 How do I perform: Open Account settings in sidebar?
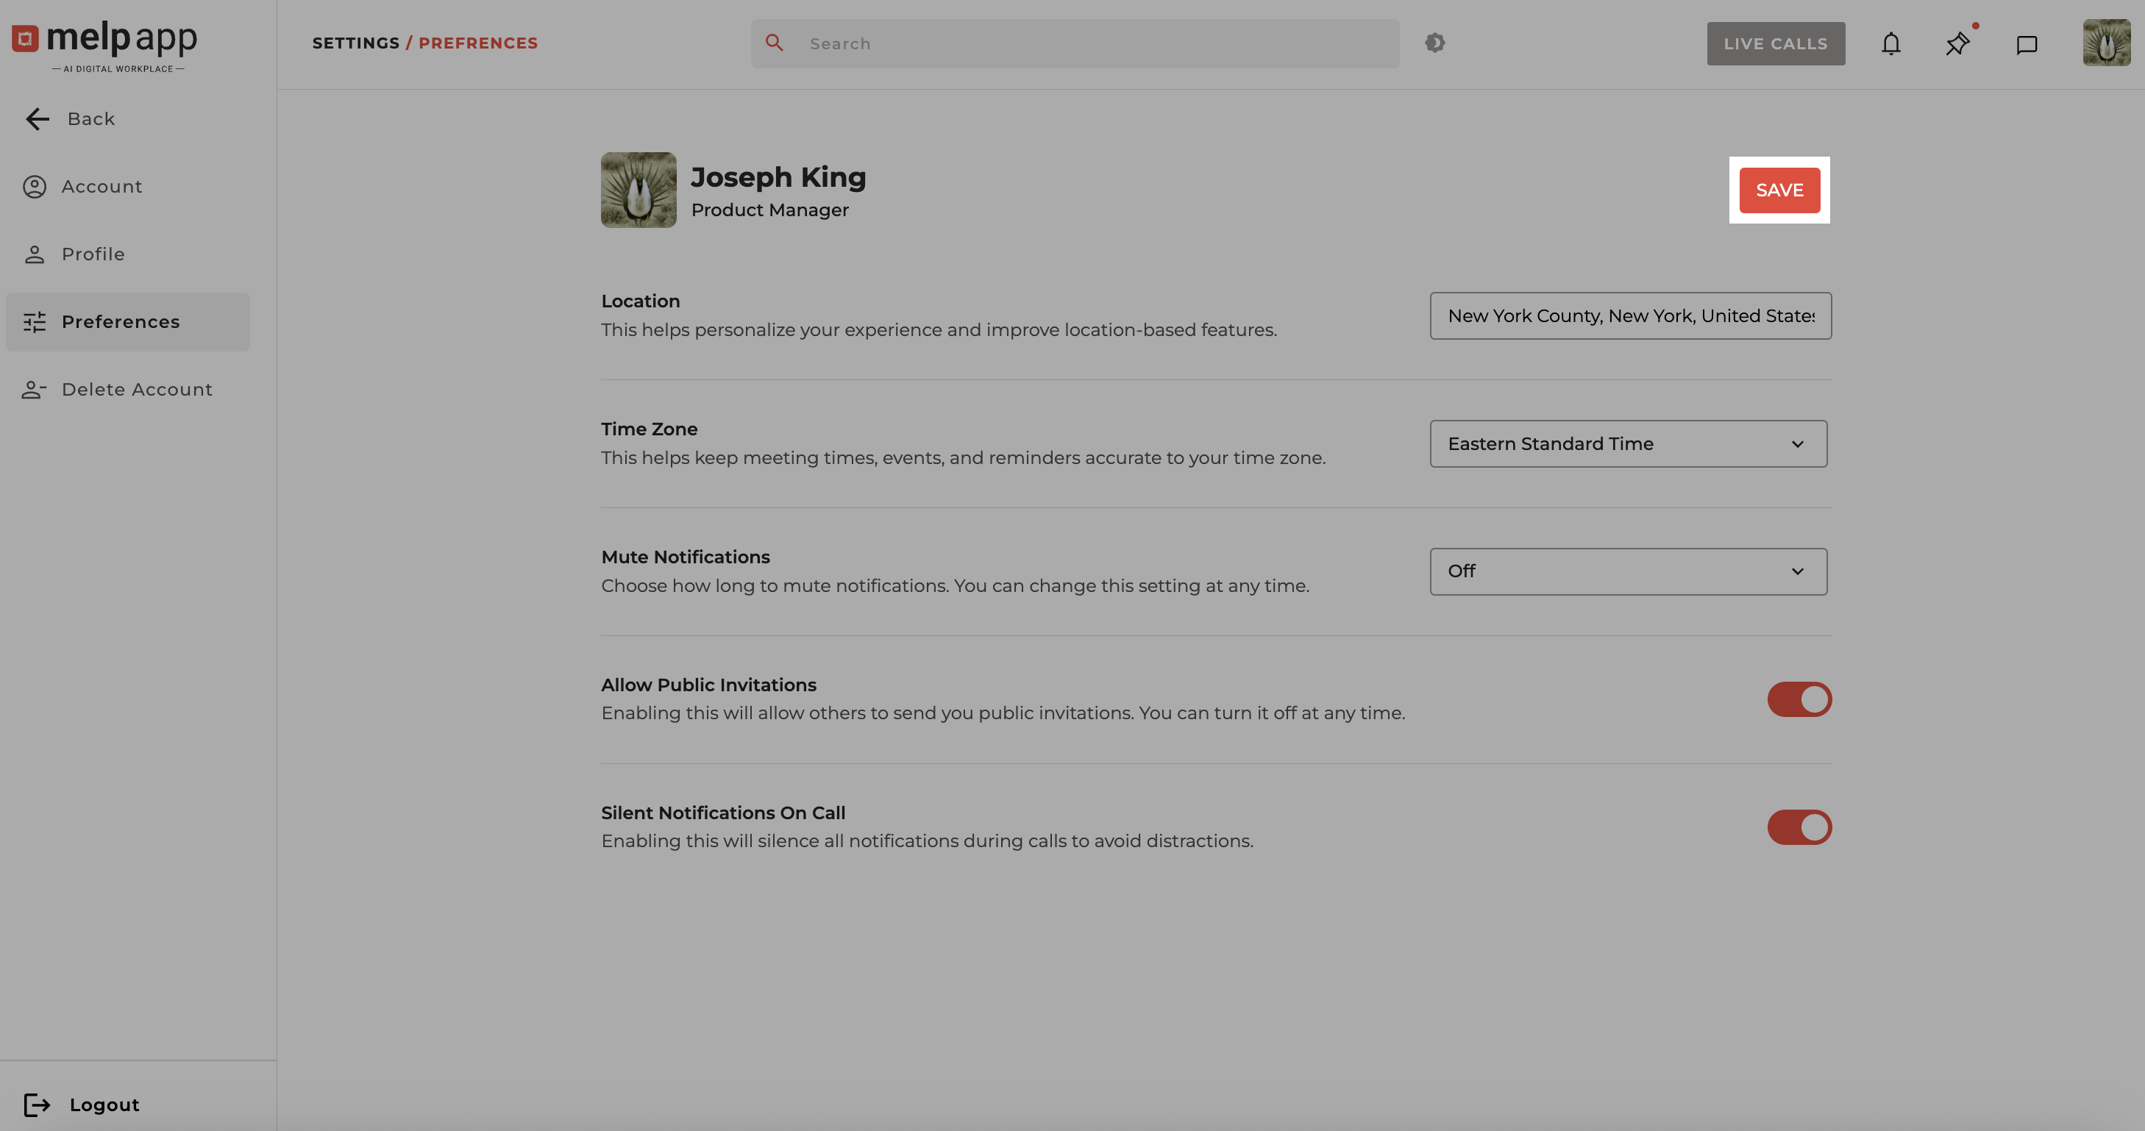tap(102, 187)
